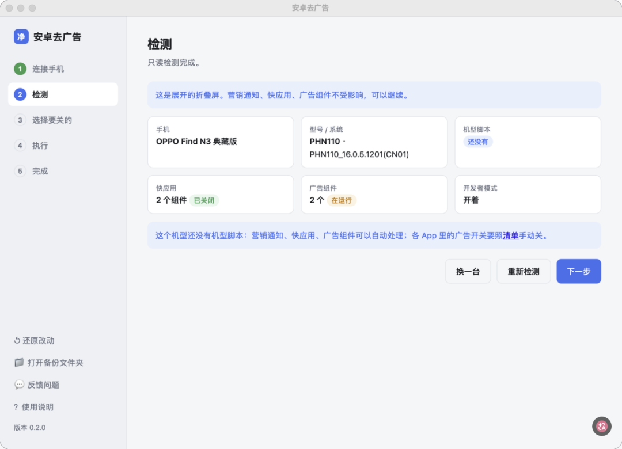The width and height of the screenshot is (622, 449).
Task: Go to the 连接手机 step
Action: (63, 69)
